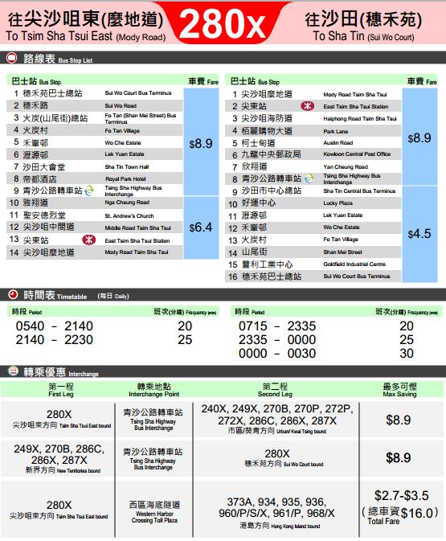Screen dimensions: 446x541
Task: Click the $6.4 fare block
Action: pos(201,227)
